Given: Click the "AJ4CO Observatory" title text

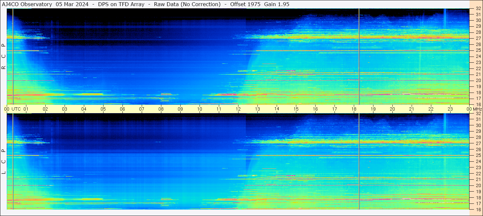Looking at the screenshot, I should 27,4.
